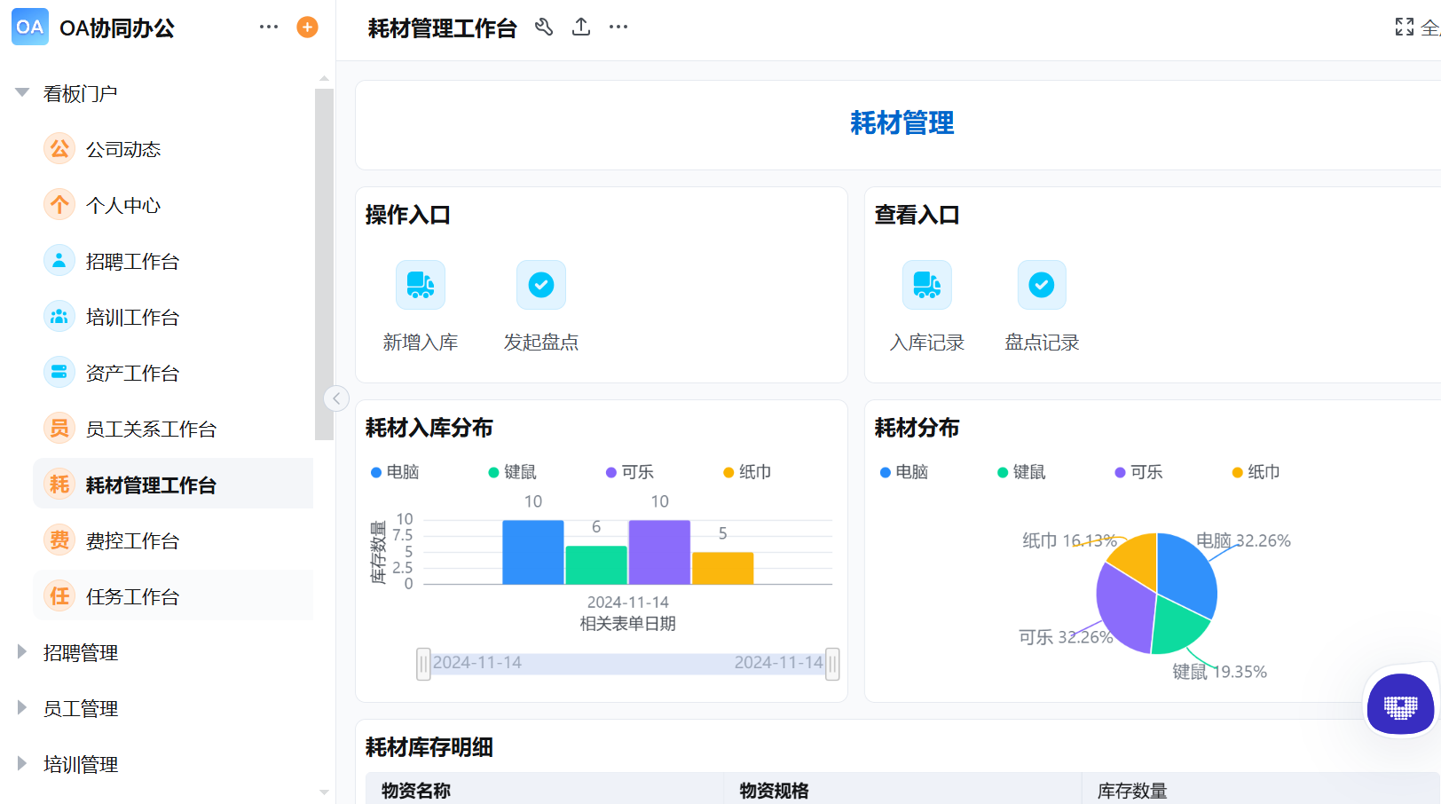Toggle the 可乐 legend in the bar chart
This screenshot has width=1441, height=804.
coord(630,472)
